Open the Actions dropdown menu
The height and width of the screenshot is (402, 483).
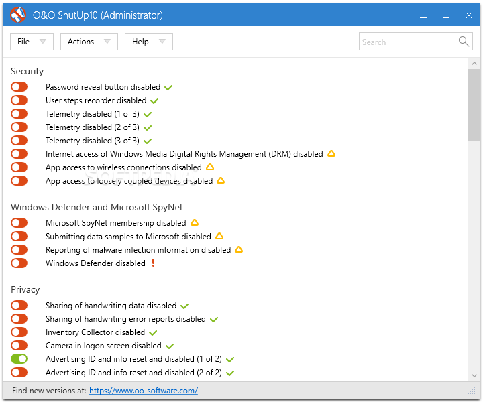click(x=89, y=42)
